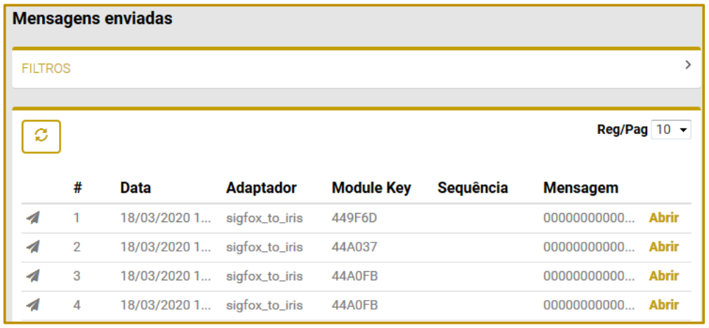The height and width of the screenshot is (328, 709).
Task: Click the Sequência column header
Action: coord(472,188)
